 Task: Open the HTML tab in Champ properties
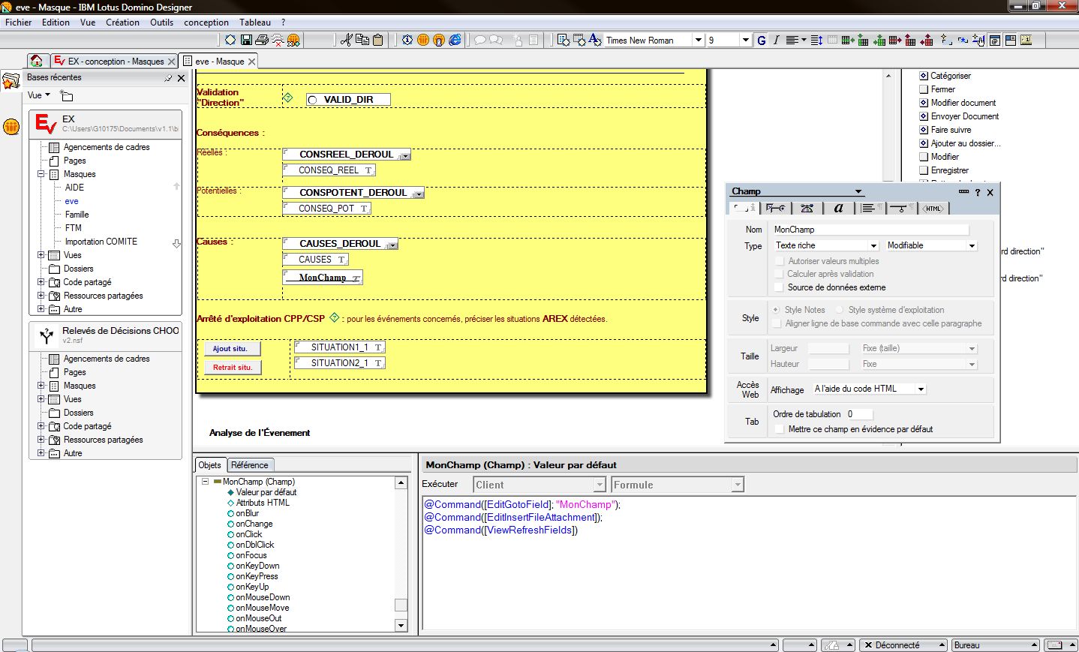click(933, 209)
